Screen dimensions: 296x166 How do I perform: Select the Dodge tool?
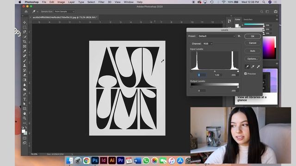(25, 89)
